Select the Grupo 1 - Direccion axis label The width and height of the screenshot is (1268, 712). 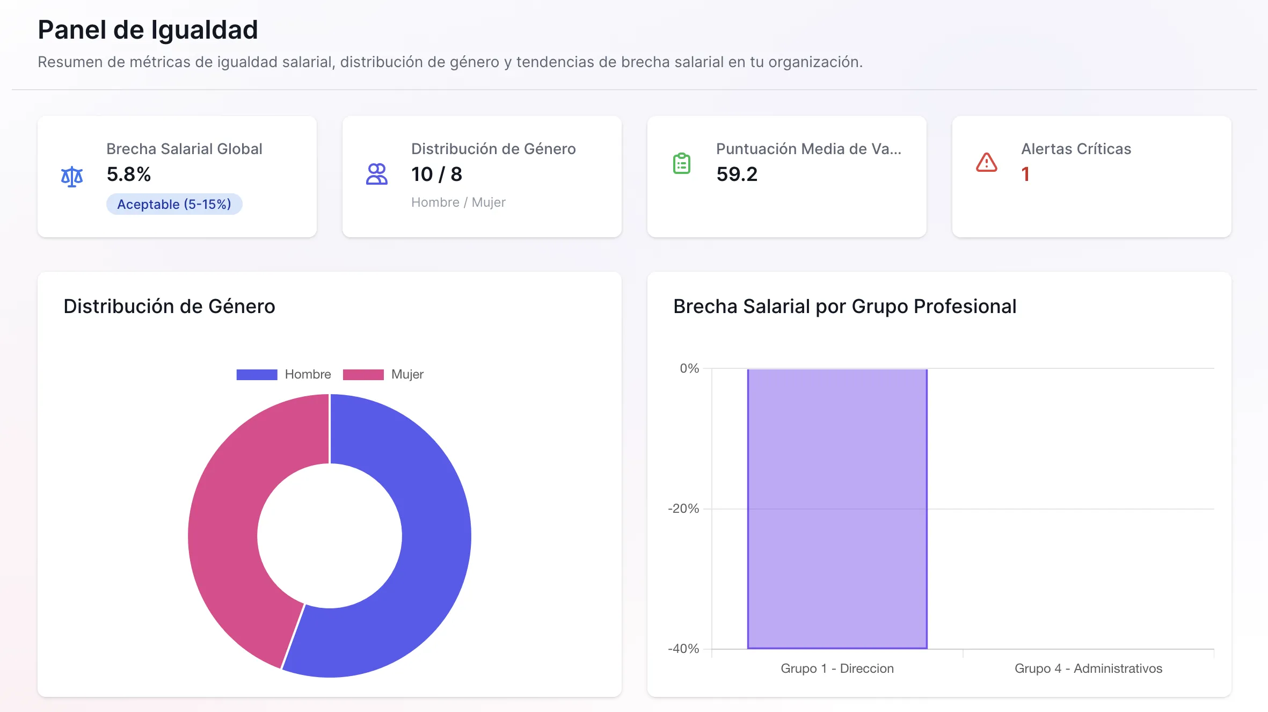837,668
